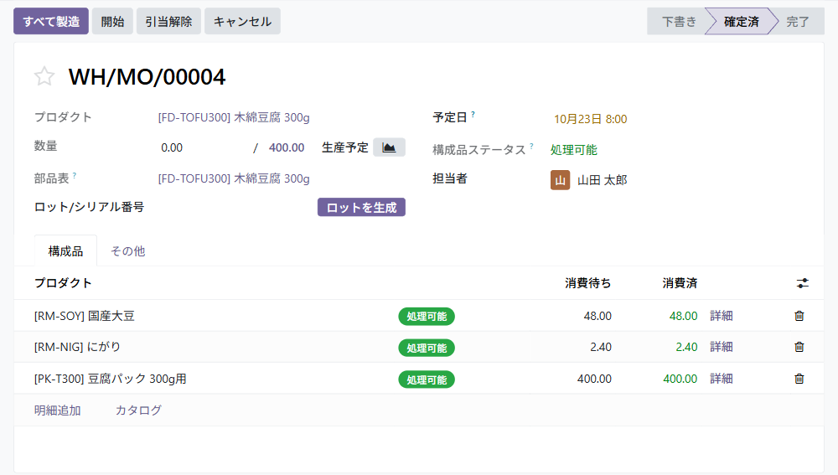The width and height of the screenshot is (838, 475).
Task: Star WH/MO/00004 as favorite
Action: pos(44,76)
